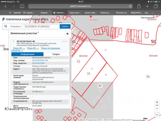Screen dimensions: 161x121
Task: Select the Услуги tab
Action: [56, 54]
